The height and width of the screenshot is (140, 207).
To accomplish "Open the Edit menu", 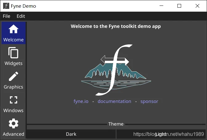I will coord(21,16).
